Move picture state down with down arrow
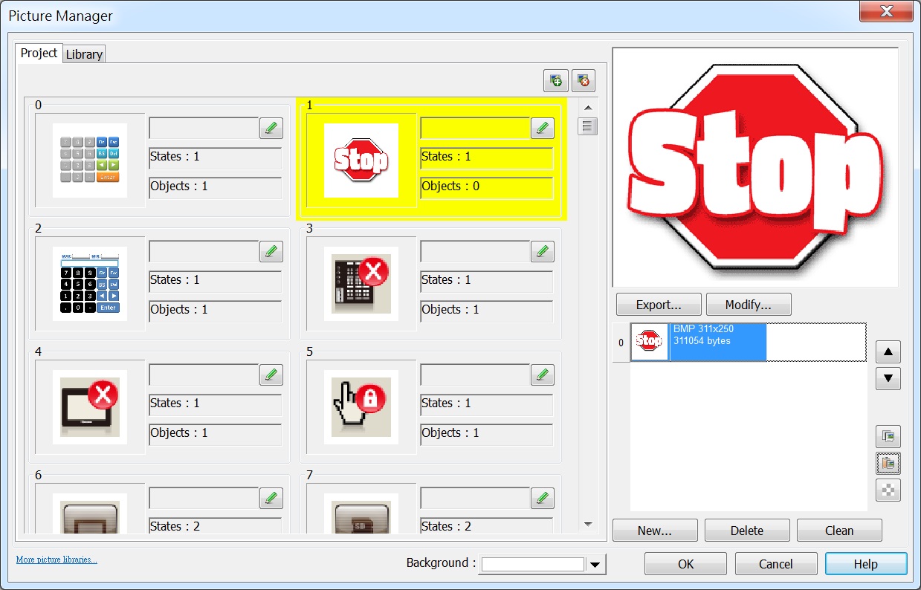This screenshot has width=921, height=590. [x=888, y=378]
